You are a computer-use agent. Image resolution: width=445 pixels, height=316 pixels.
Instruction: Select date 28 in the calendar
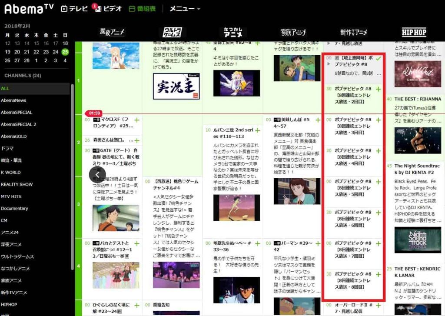[x=27, y=60]
